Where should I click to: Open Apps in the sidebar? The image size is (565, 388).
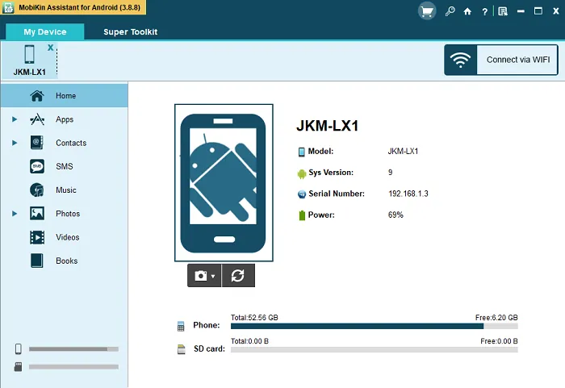pos(64,119)
